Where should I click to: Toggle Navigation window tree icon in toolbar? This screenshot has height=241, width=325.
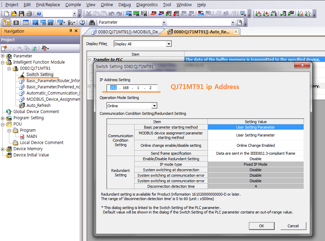[x=7, y=22]
